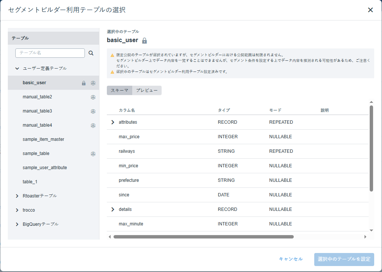Click the segment builder icon next to basic_user
382x272 pixels.
tap(93, 83)
